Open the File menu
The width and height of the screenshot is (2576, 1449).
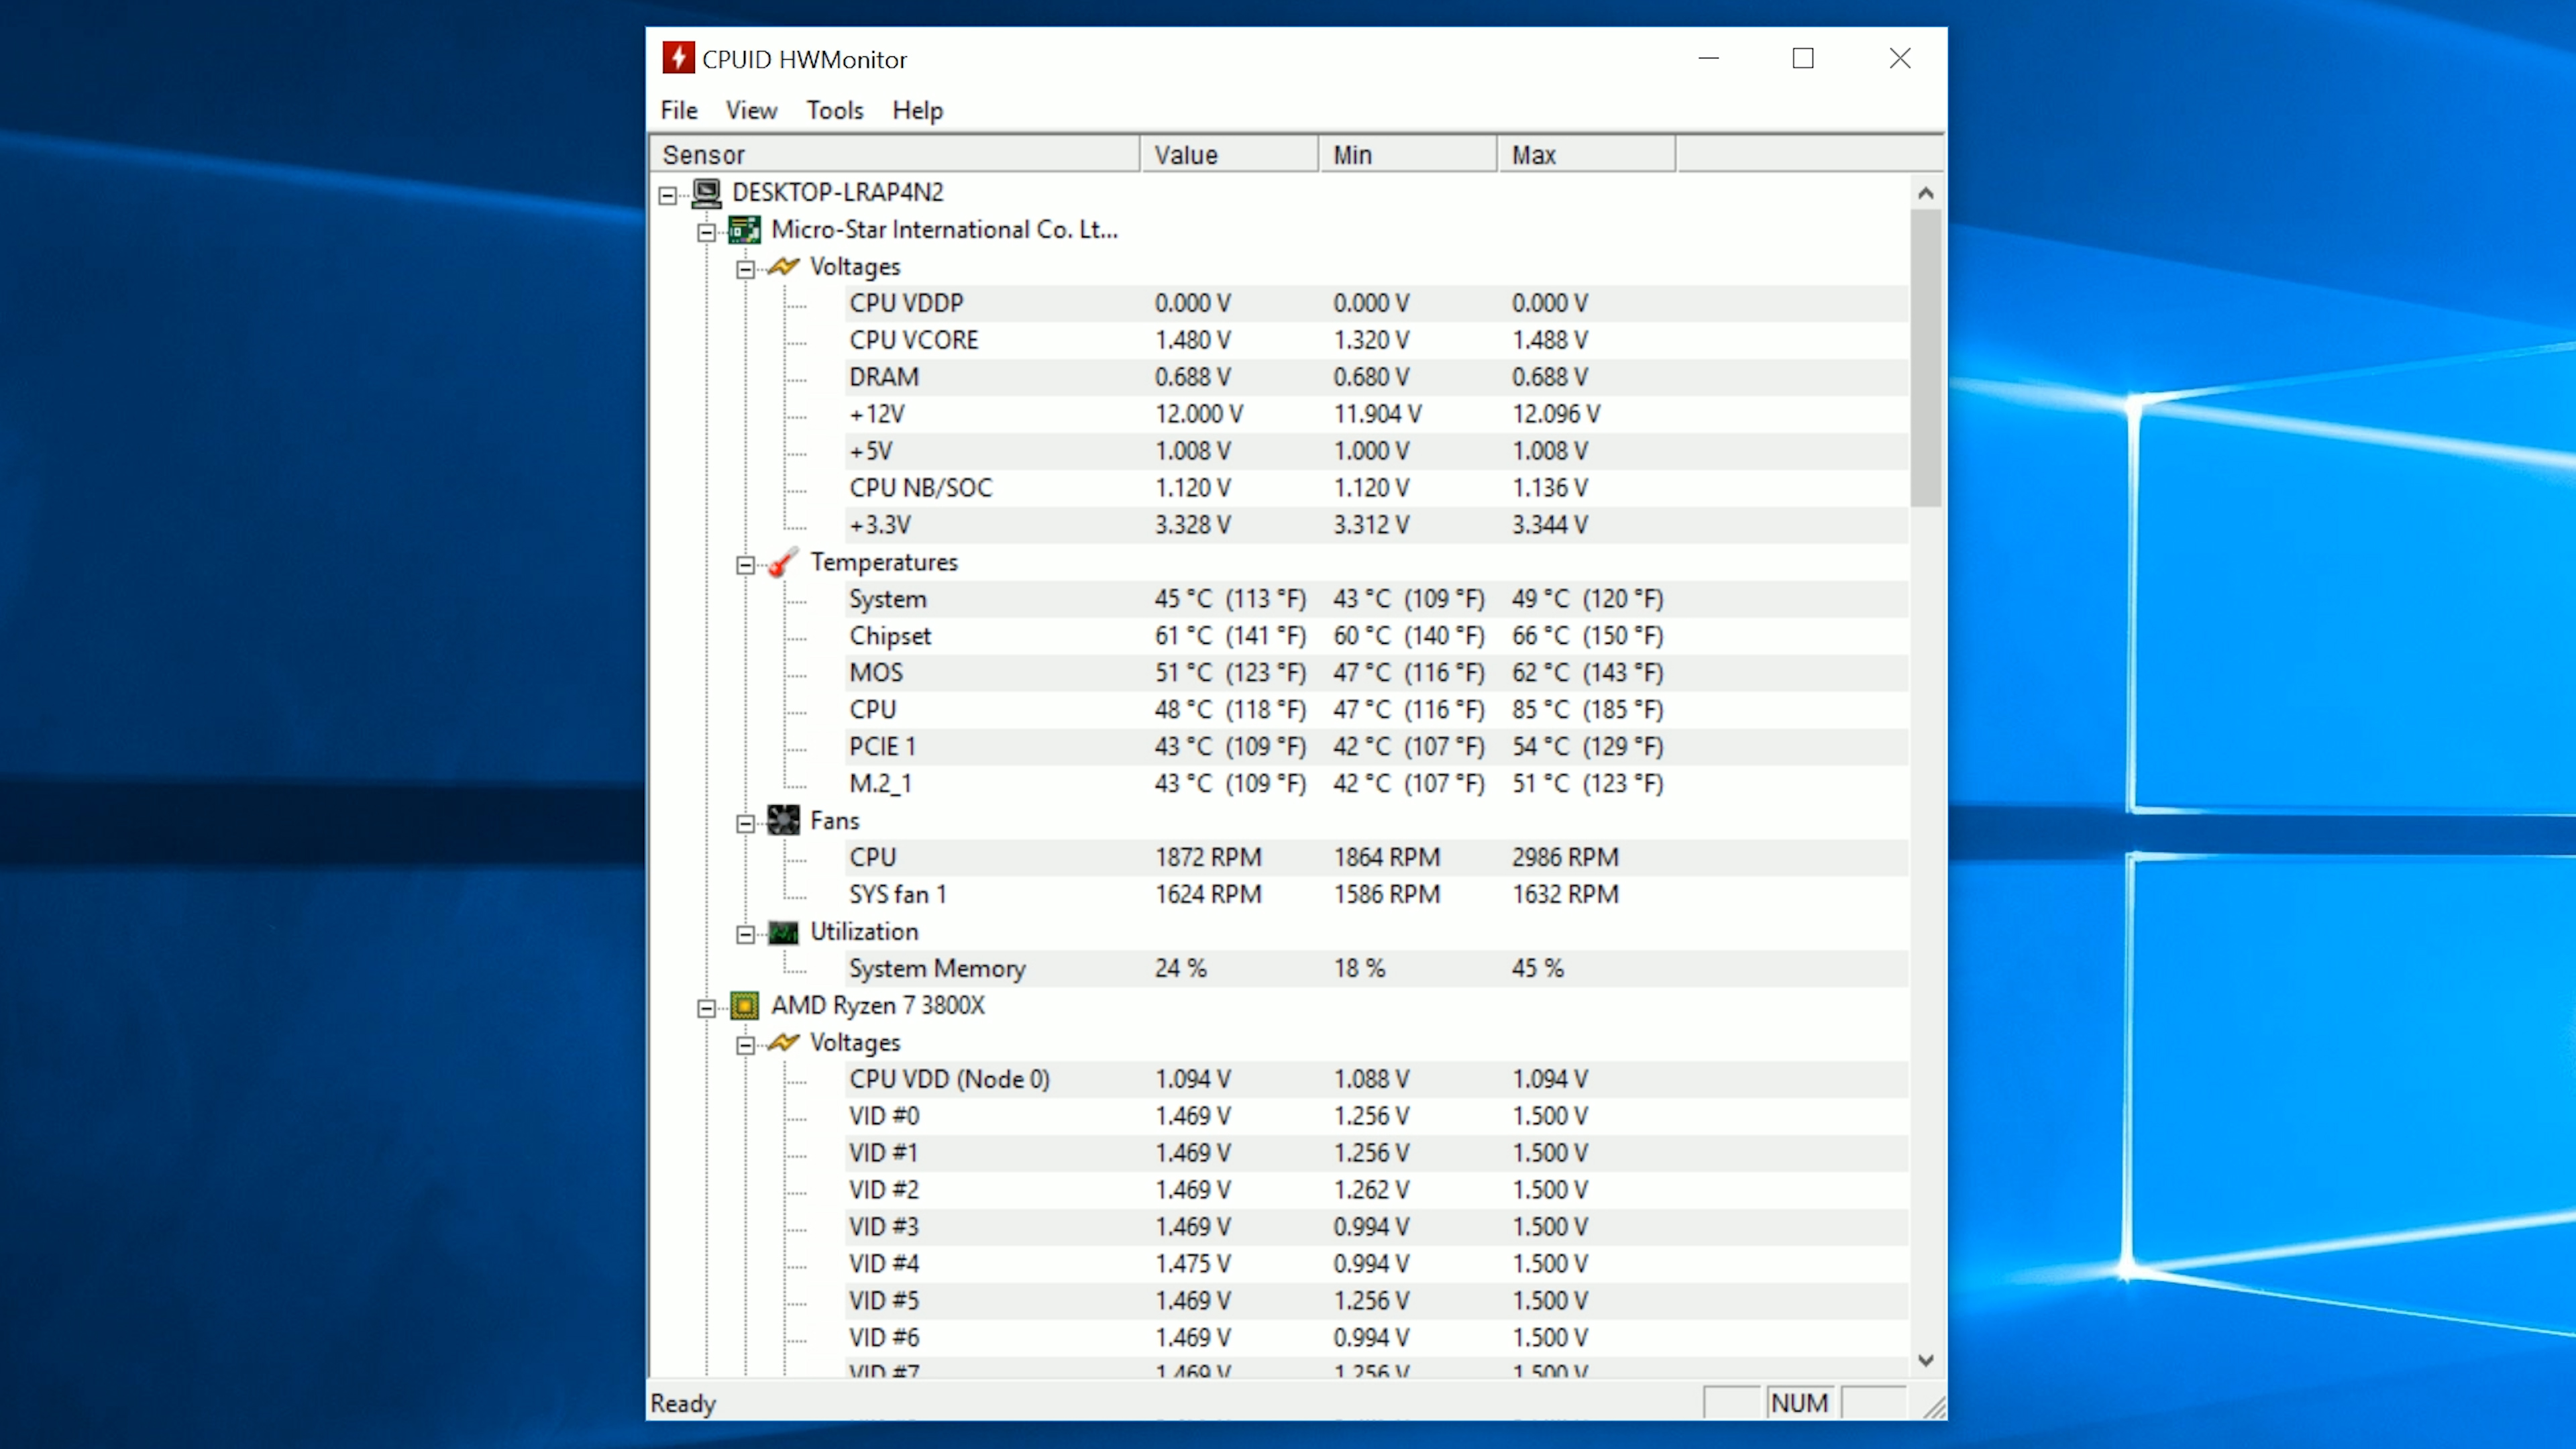coord(679,110)
